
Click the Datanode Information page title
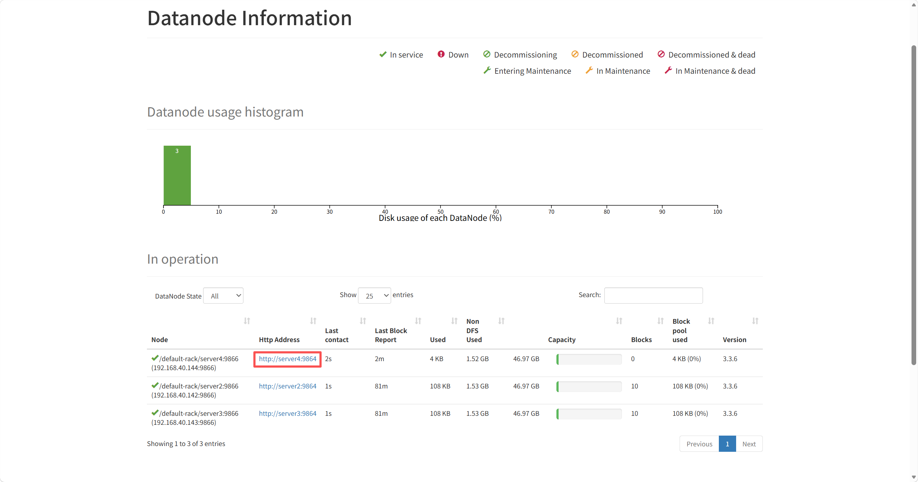250,18
